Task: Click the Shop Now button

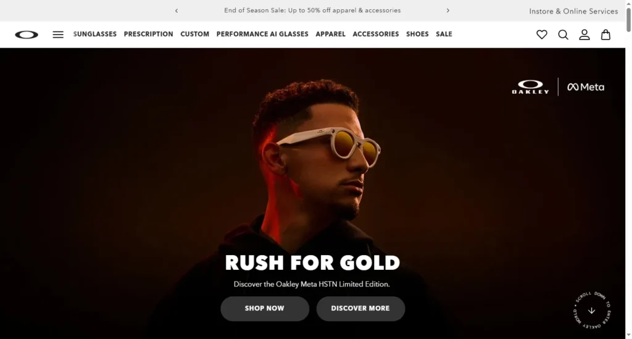Action: (265, 309)
